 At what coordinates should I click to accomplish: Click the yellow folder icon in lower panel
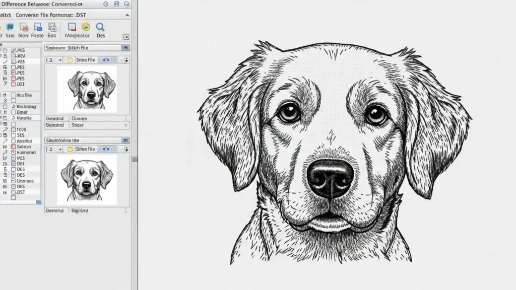pos(70,149)
